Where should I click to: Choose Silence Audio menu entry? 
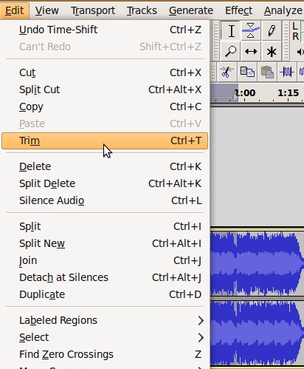[x=105, y=200]
